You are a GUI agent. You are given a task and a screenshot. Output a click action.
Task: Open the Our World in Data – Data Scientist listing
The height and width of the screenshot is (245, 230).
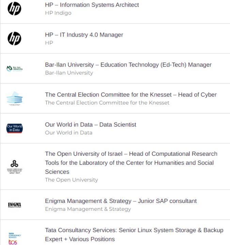click(91, 124)
